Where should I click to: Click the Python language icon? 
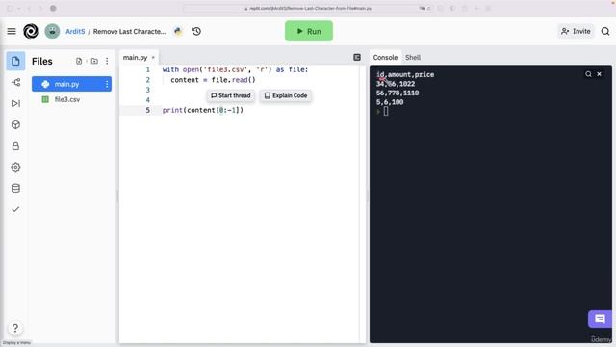[x=178, y=31]
